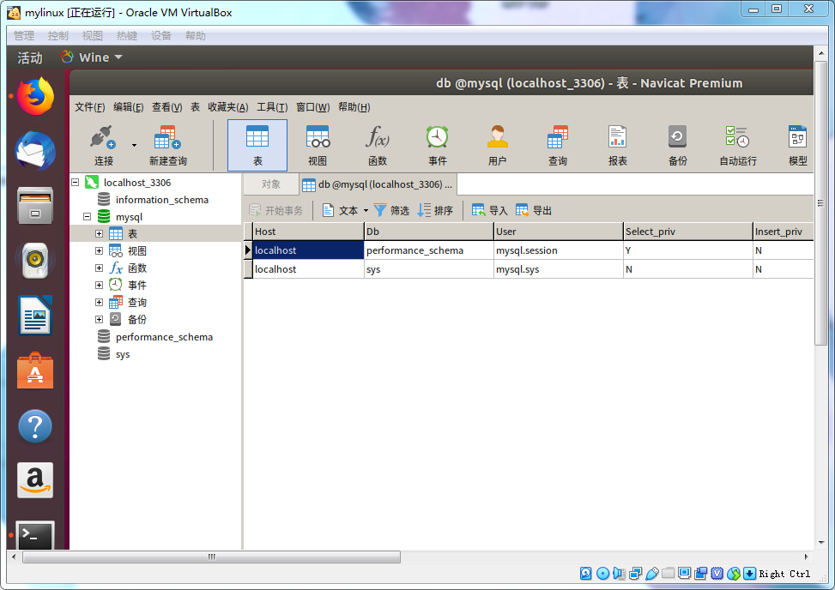Open the Function (函数) toolbar button
This screenshot has width=835, height=590.
coord(377,145)
